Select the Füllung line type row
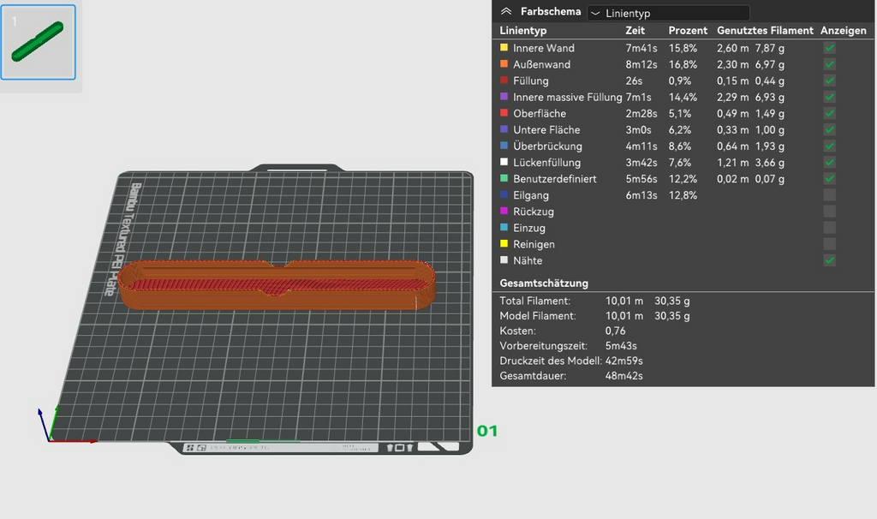Screen dimensions: 877x519 [683, 81]
